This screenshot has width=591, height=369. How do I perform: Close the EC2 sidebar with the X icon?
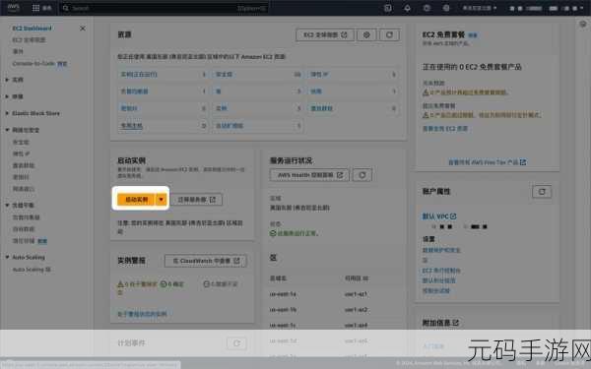pyautogui.click(x=83, y=29)
